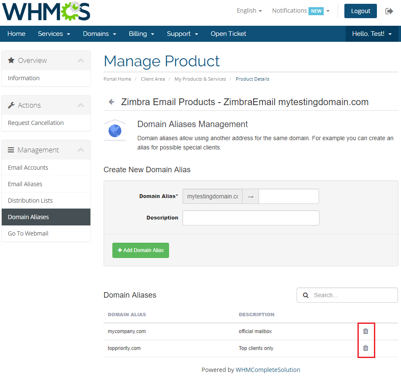Screen dimensions: 401x377
Task: Expand the Support menu
Action: (x=183, y=34)
